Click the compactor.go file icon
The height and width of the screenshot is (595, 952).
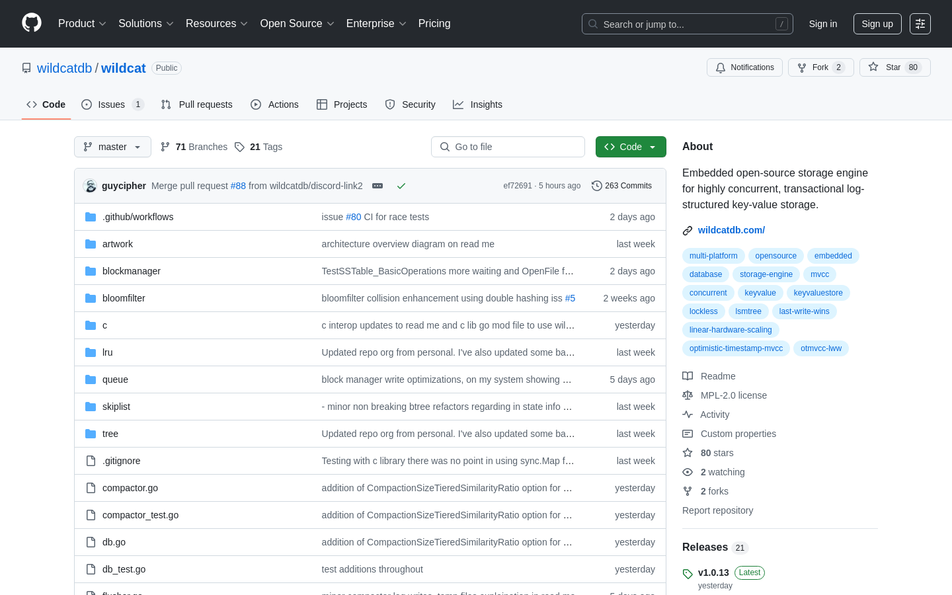(91, 488)
